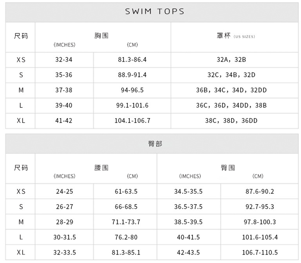
Task: Click the 臀围 column heading
Action: pos(228,168)
